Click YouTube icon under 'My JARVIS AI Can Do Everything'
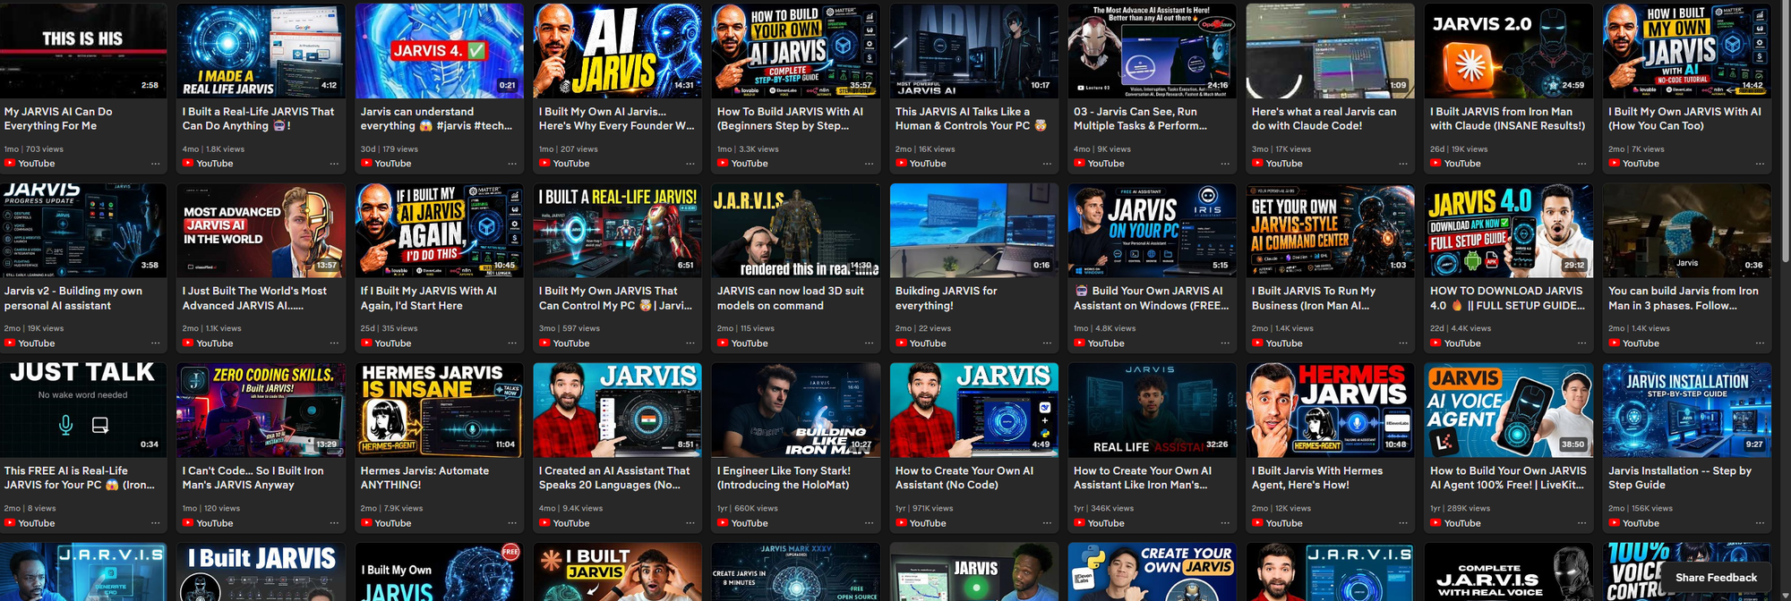This screenshot has width=1791, height=601. pos(10,164)
